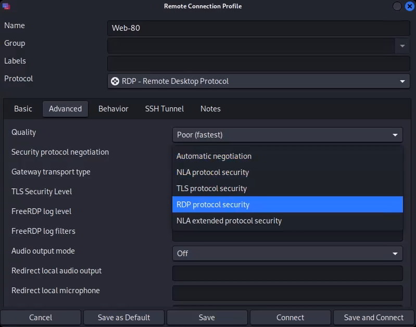This screenshot has width=416, height=327.
Task: Open the Behavior tab
Action: [x=113, y=109]
